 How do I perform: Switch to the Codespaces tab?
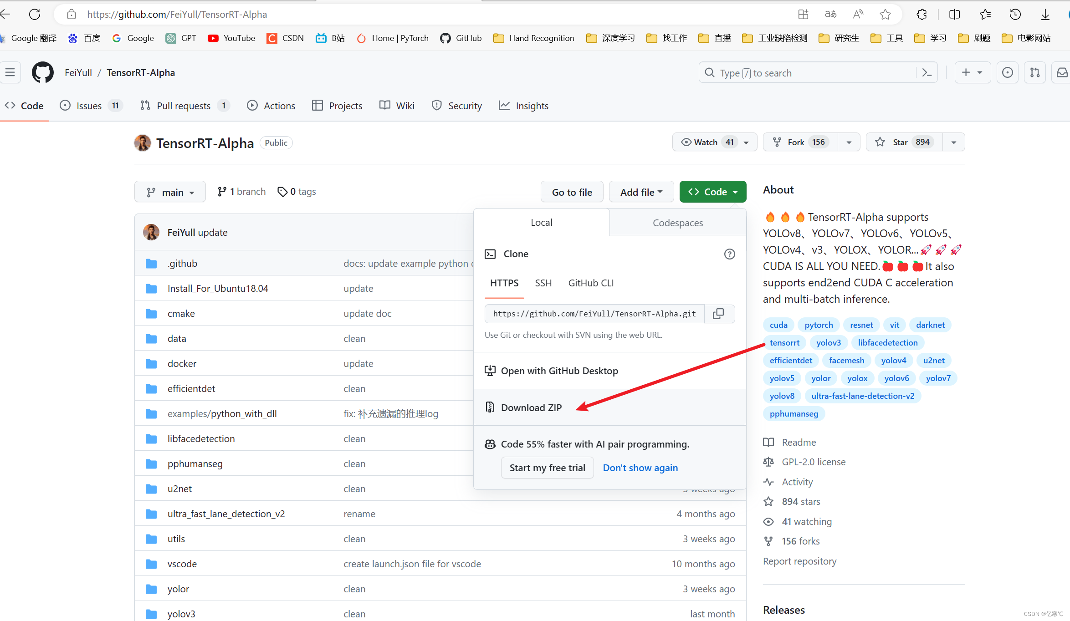click(x=677, y=223)
